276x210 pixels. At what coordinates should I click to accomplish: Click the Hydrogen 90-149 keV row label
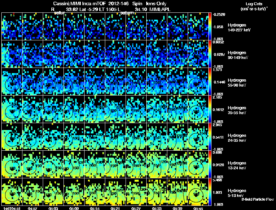(x=238, y=55)
